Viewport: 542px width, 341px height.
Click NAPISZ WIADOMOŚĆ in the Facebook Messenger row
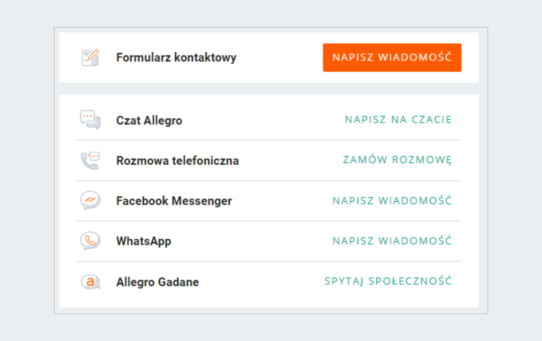[392, 200]
